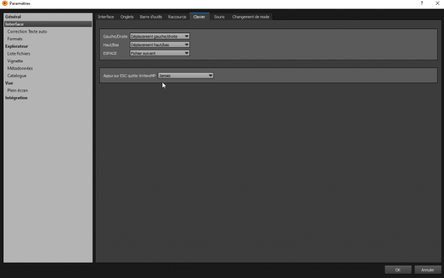The width and height of the screenshot is (444, 278).
Task: Open the Gauche/Droite dropdown
Action: point(160,36)
